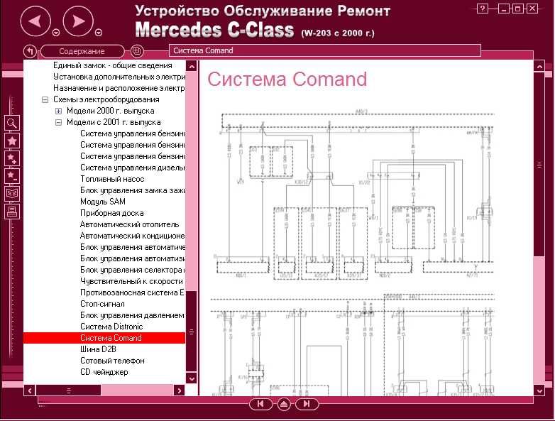Select Сотовый телефон item
Image resolution: width=555 pixels, height=421 pixels.
click(x=112, y=361)
